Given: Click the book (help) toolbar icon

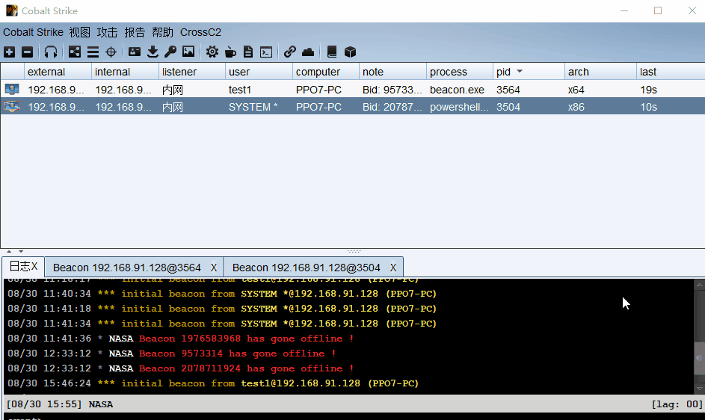Looking at the screenshot, I should (x=332, y=52).
